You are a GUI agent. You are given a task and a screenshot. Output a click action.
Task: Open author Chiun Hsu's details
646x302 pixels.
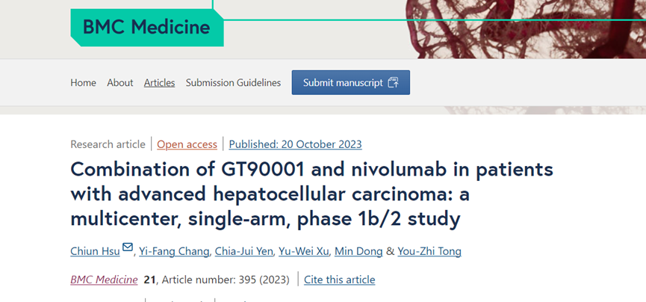pyautogui.click(x=95, y=251)
